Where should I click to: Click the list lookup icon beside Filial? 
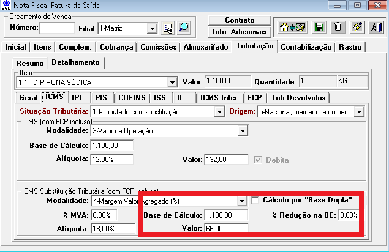point(168,28)
